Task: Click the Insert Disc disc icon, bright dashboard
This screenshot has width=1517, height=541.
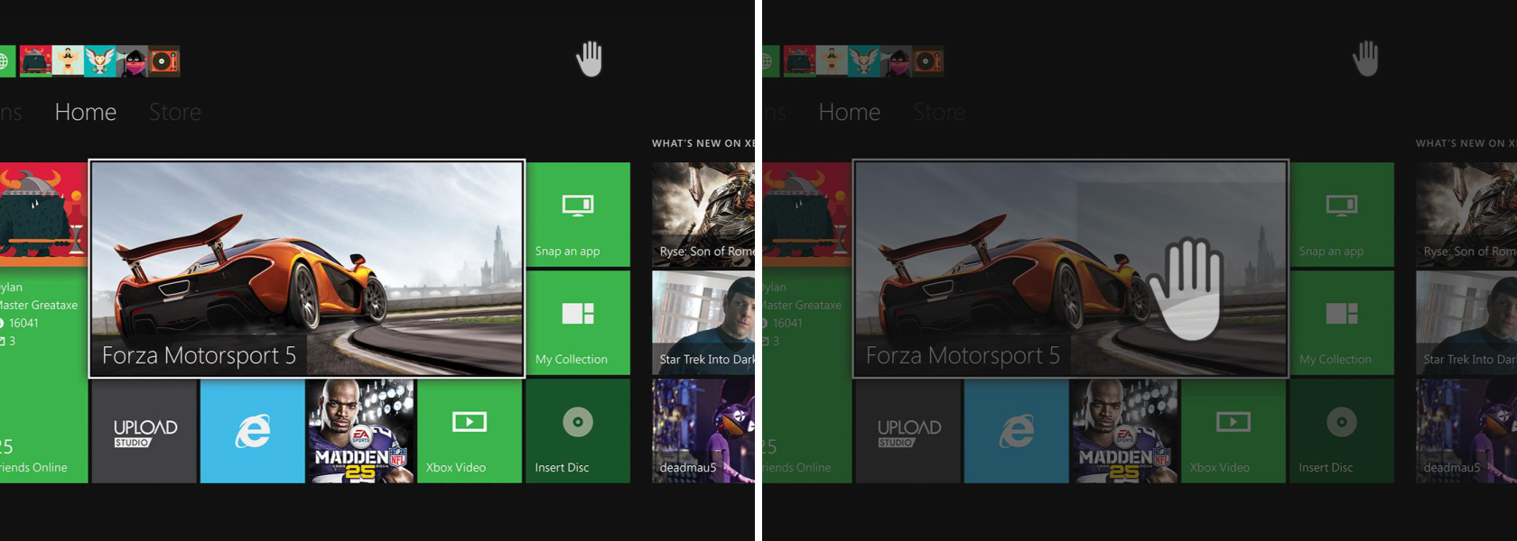Action: pos(578,422)
